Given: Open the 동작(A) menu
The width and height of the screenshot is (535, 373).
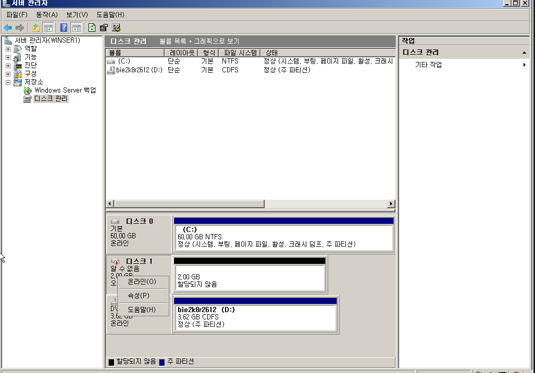Looking at the screenshot, I should tap(47, 15).
